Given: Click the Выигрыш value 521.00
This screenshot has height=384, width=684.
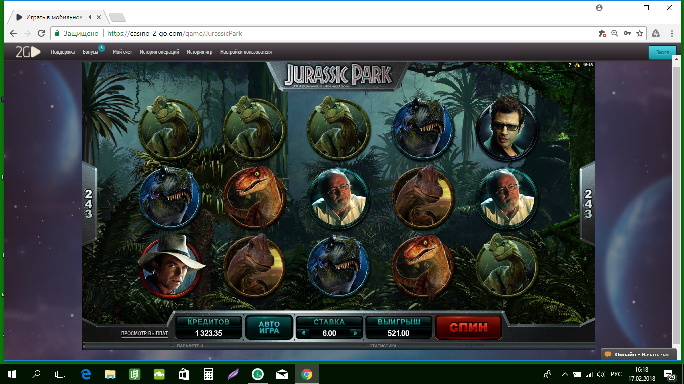Looking at the screenshot, I should [x=398, y=333].
